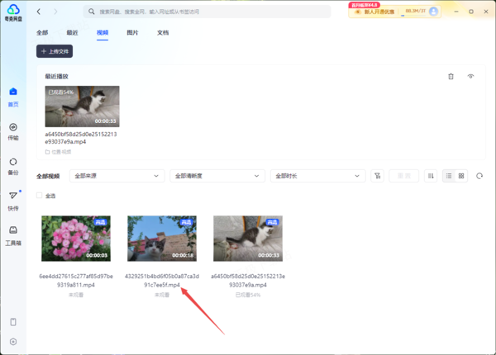Click the 上传文件 upload button
Viewport: 496px width, 355px height.
pos(55,51)
